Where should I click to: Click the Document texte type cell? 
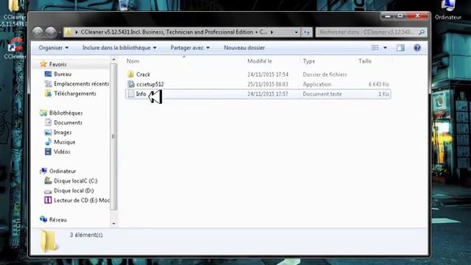[322, 93]
